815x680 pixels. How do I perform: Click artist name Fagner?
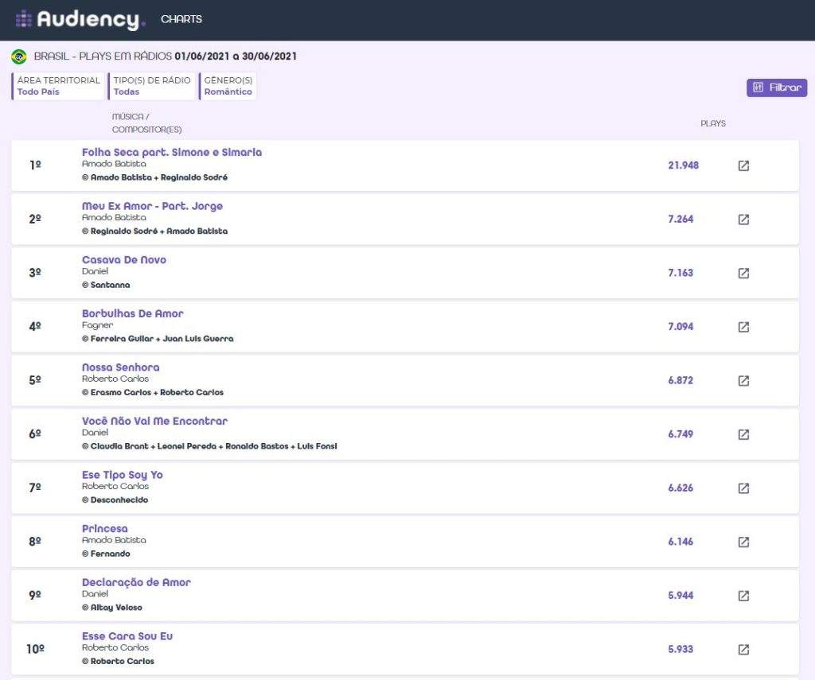coord(97,325)
